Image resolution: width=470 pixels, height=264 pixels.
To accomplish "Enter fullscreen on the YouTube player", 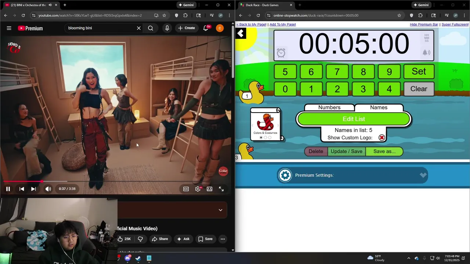I will [221, 189].
